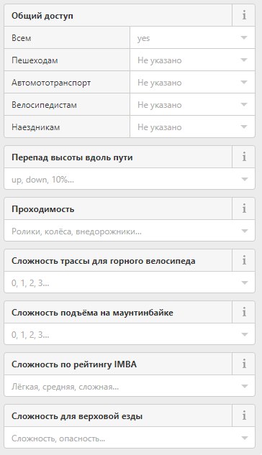262x455 pixels.
Task: Click the 'Сложность, опасность...' horse riding field
Action: [x=130, y=438]
